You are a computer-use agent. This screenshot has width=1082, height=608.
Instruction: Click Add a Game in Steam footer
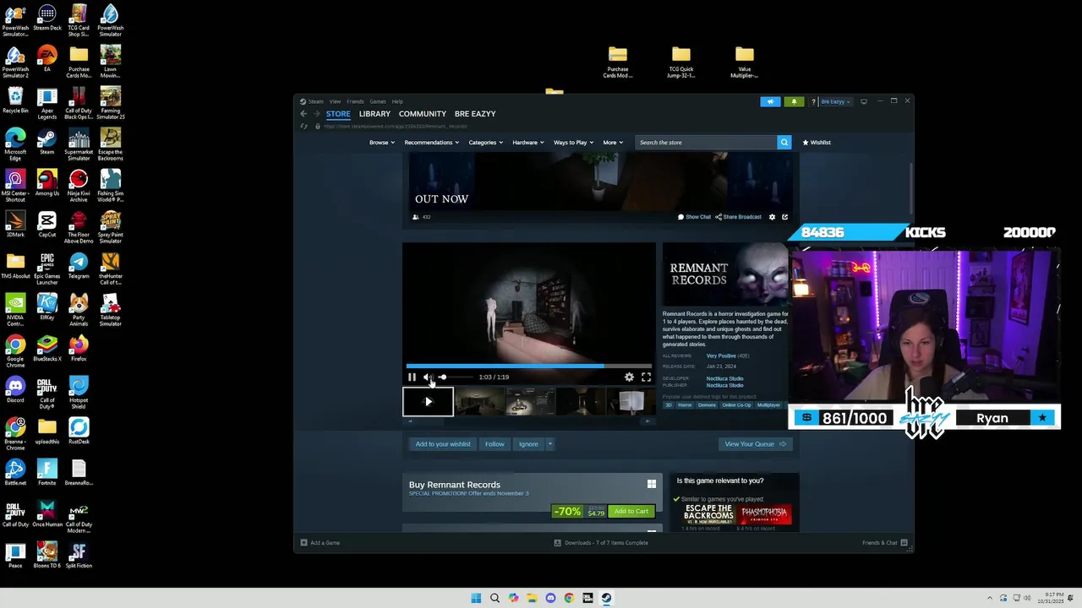320,543
